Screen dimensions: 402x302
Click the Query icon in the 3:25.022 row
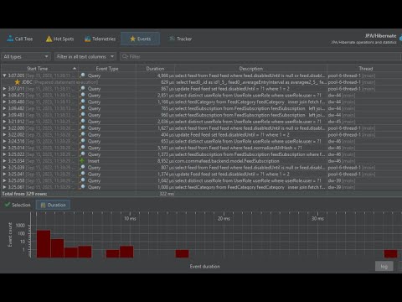83,154
